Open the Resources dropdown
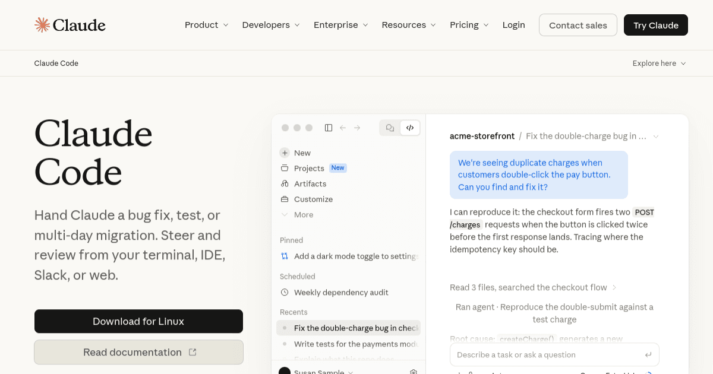Image resolution: width=713 pixels, height=374 pixels. 409,25
